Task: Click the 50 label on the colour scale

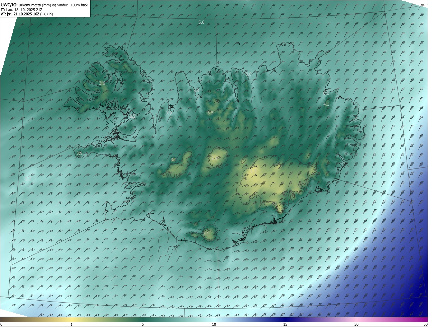Action: [x=425, y=324]
